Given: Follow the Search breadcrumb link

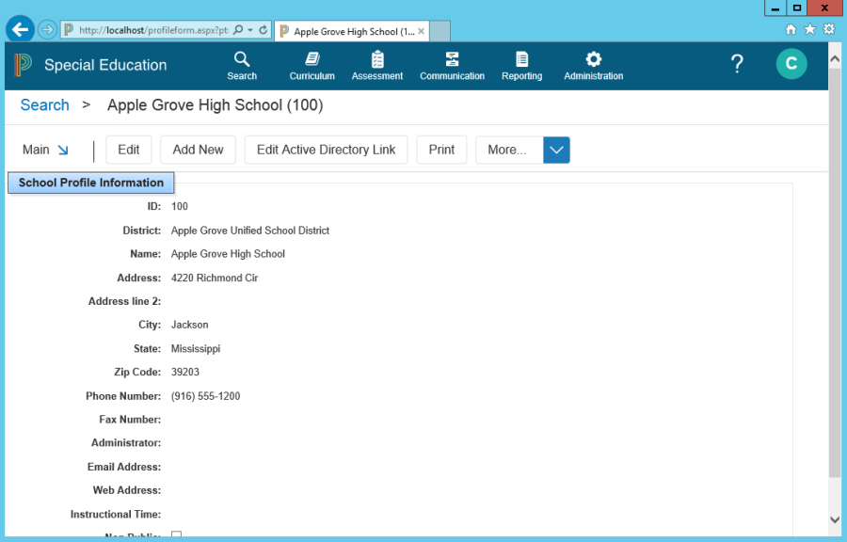Looking at the screenshot, I should coord(44,105).
